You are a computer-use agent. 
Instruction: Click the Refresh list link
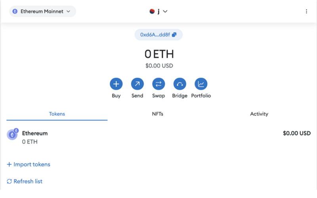(x=25, y=181)
